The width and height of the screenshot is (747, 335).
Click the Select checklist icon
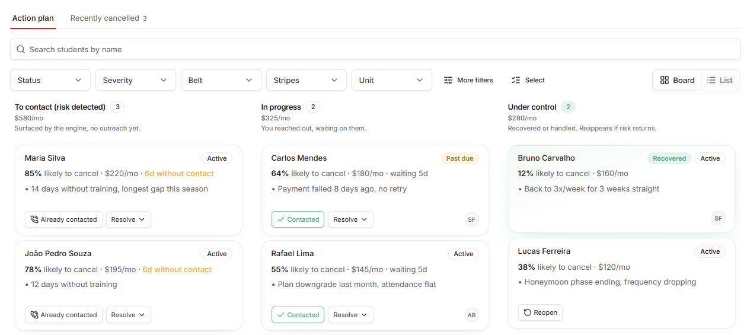click(516, 80)
